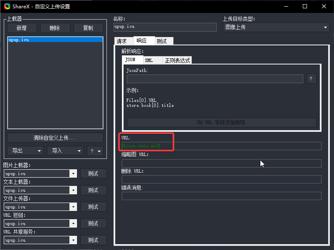Test the URL 短链 uploader
The image size is (334, 250).
coord(93,223)
